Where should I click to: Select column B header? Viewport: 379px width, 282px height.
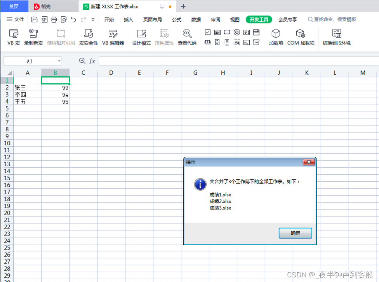(x=56, y=72)
